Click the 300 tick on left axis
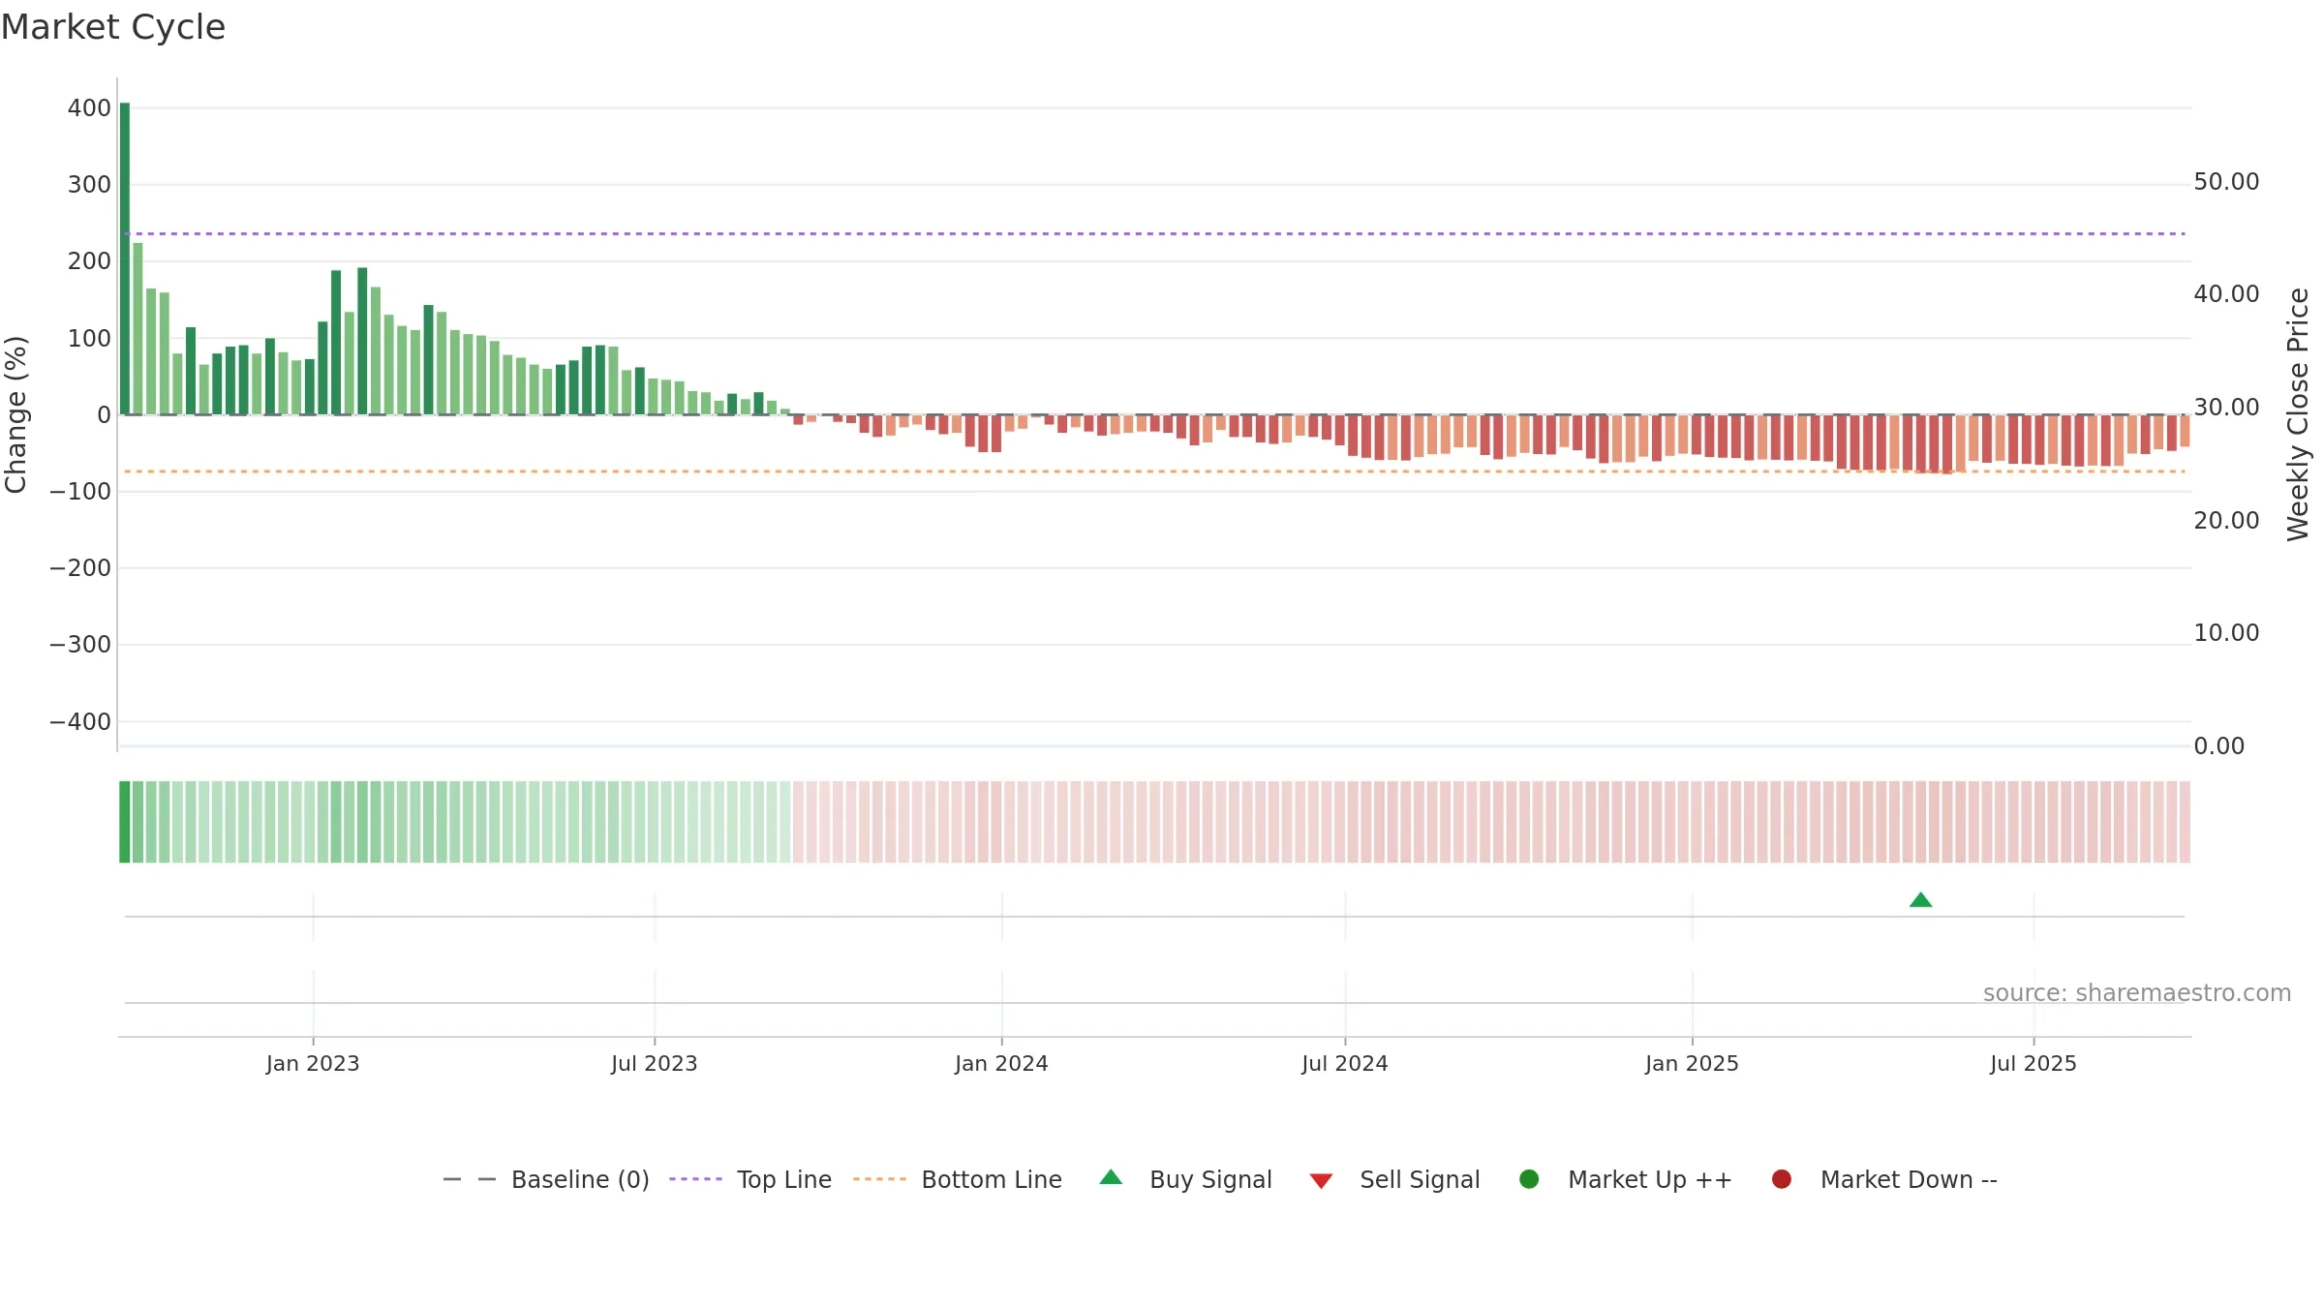 [x=89, y=185]
